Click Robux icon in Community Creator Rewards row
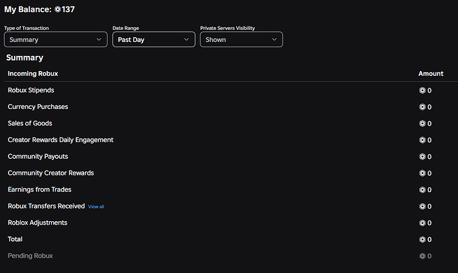Image resolution: width=458 pixels, height=273 pixels. tap(422, 173)
